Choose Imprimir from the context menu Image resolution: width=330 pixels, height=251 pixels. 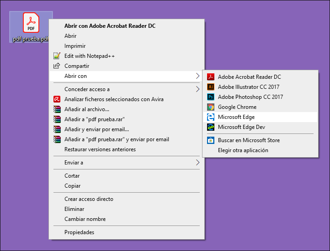(x=127, y=46)
